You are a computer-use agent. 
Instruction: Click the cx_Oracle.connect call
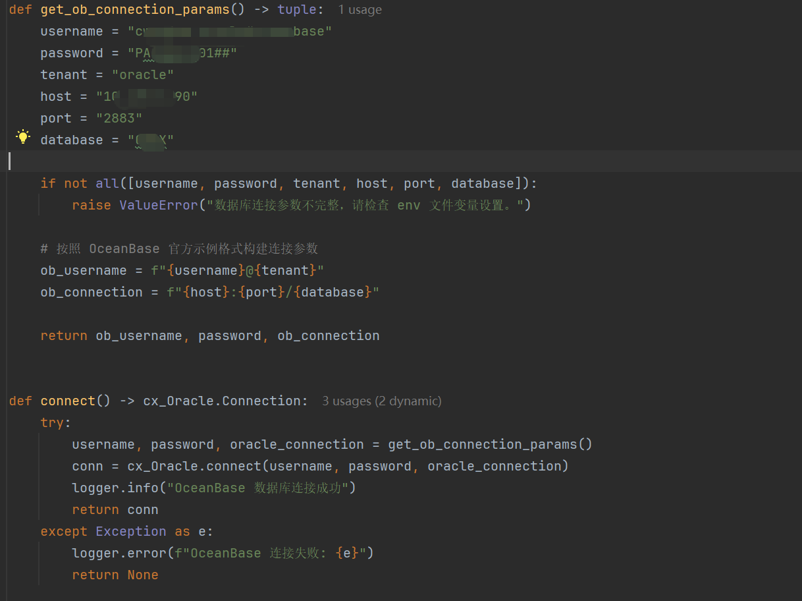click(348, 467)
